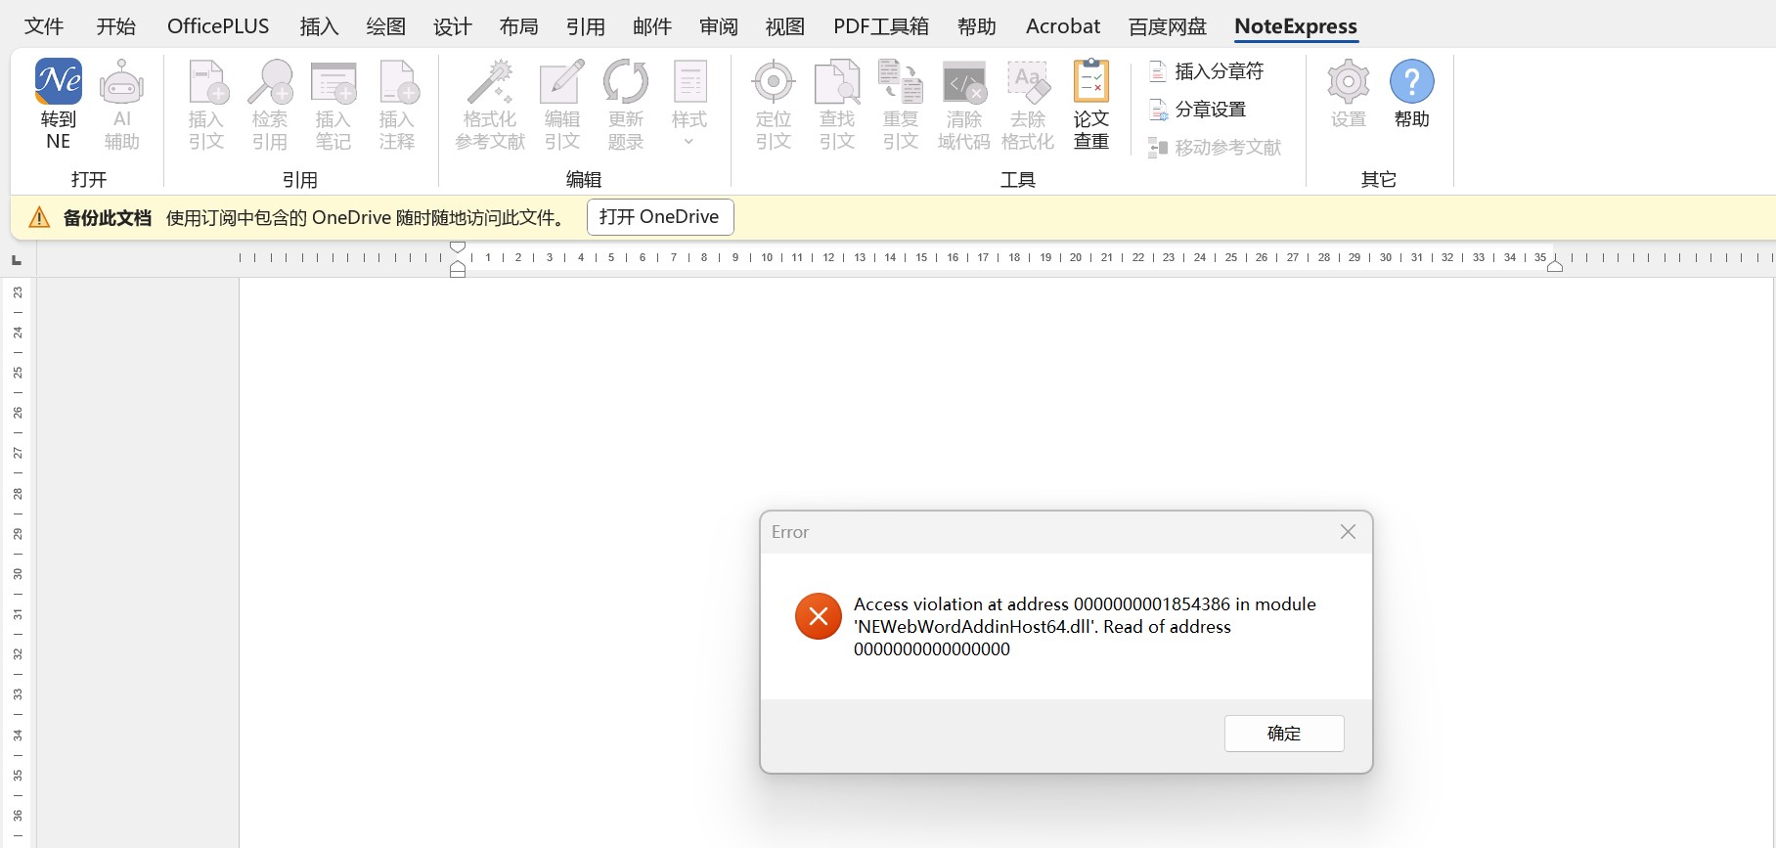Close the Error dialog with X
The image size is (1776, 848).
[x=1348, y=532]
